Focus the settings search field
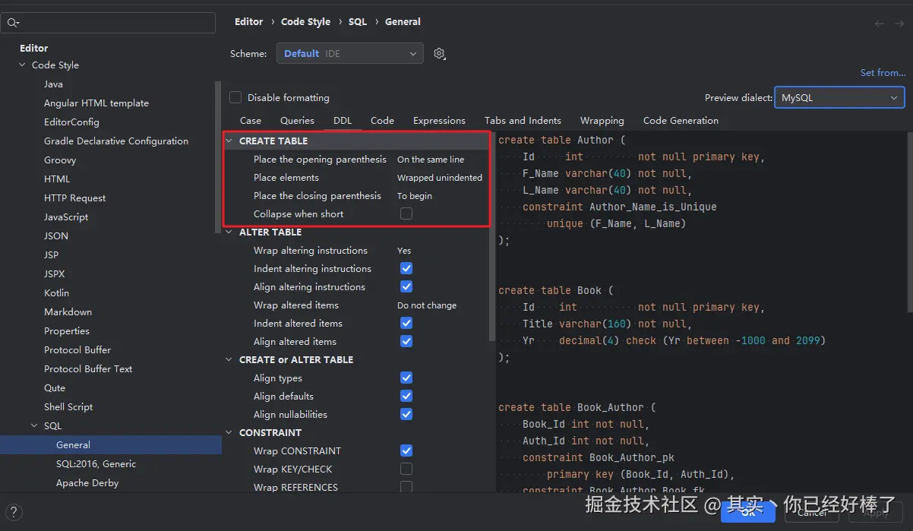 [108, 23]
